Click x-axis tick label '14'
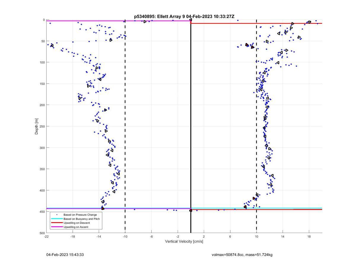 pyautogui.click(x=283, y=237)
